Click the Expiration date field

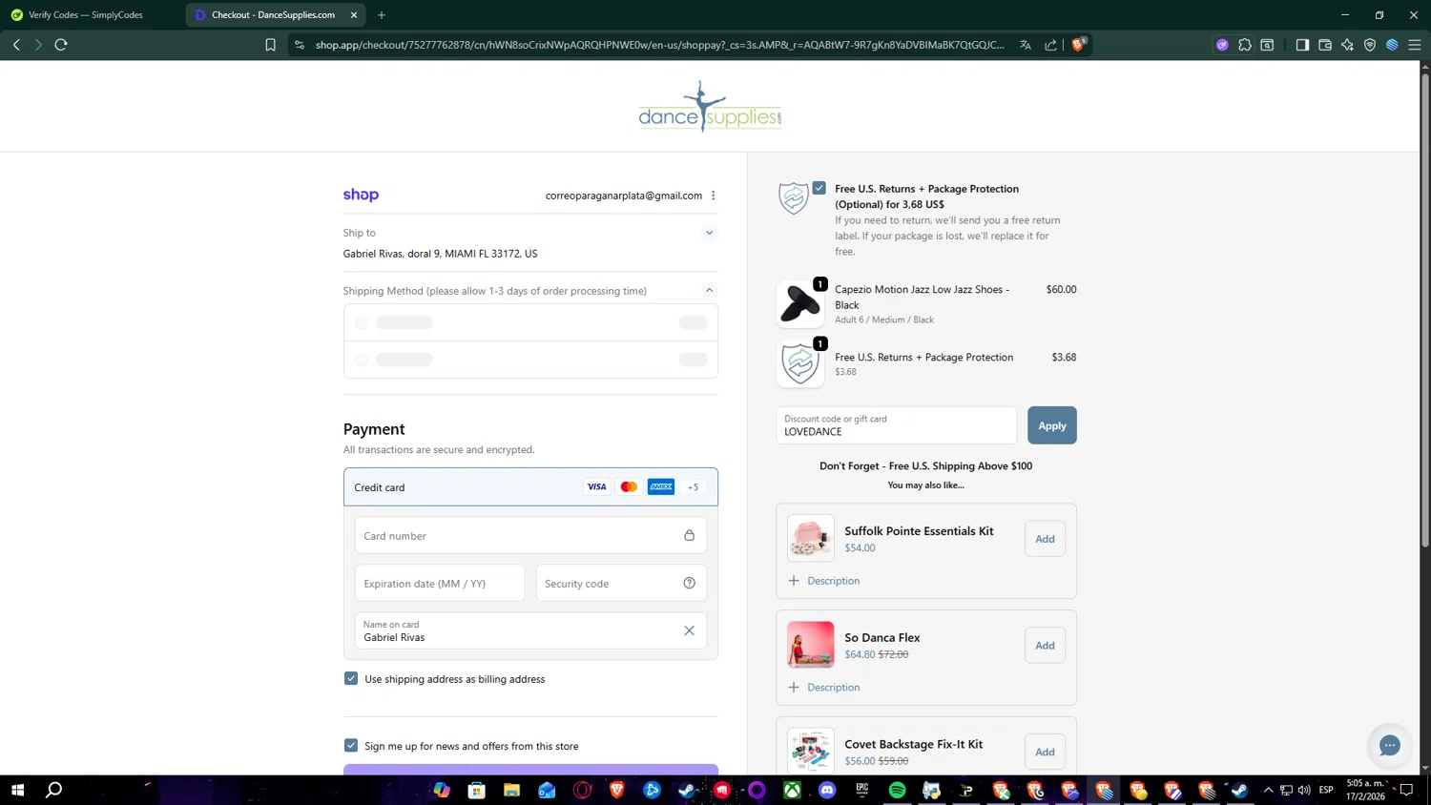(440, 584)
